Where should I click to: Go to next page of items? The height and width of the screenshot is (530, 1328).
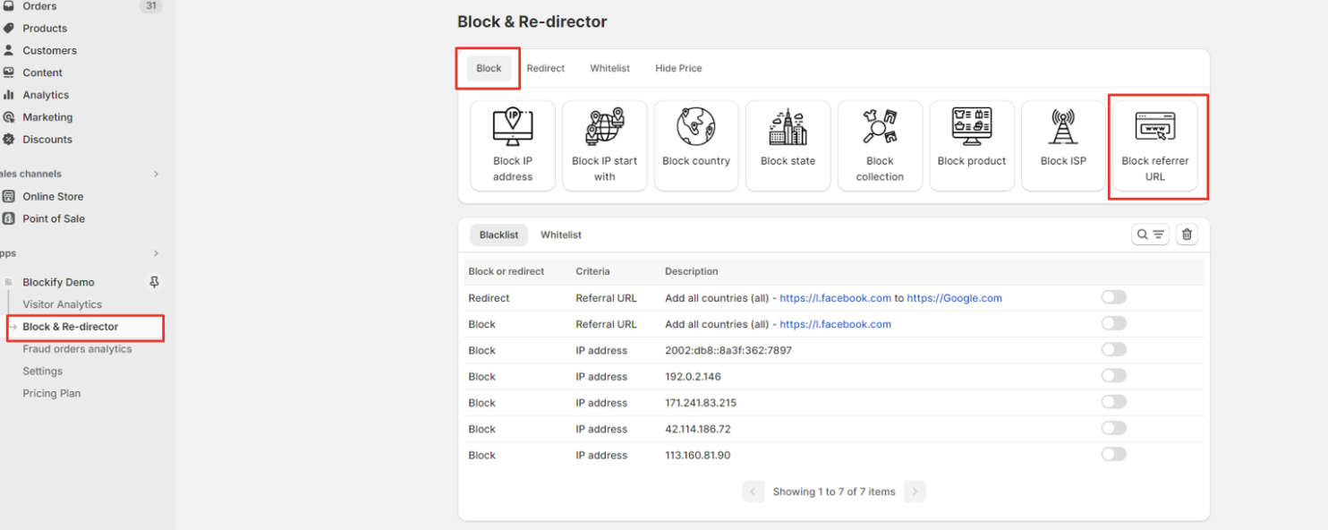point(915,492)
